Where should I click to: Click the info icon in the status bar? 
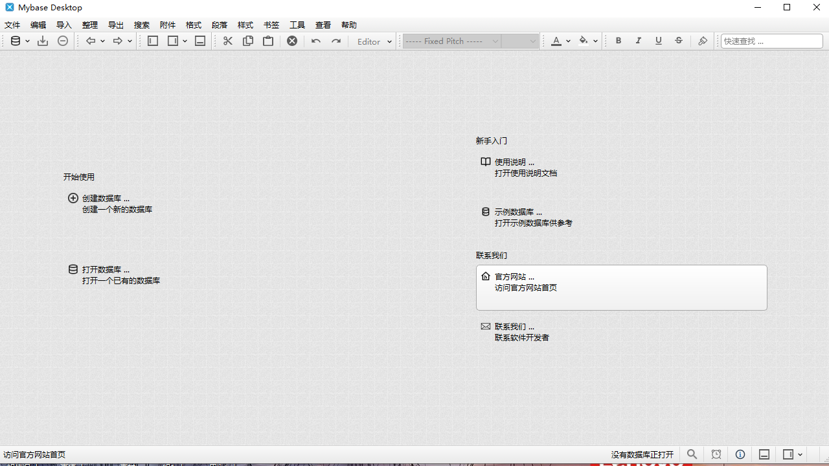(740, 454)
